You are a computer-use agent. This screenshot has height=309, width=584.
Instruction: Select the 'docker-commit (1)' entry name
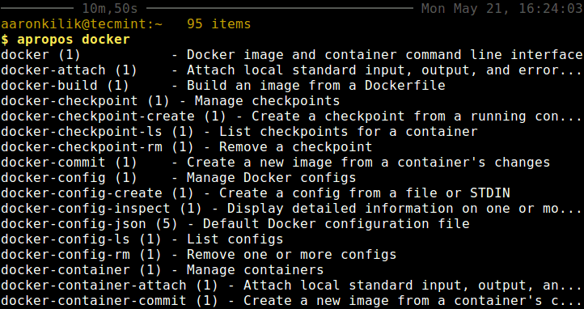(70, 163)
